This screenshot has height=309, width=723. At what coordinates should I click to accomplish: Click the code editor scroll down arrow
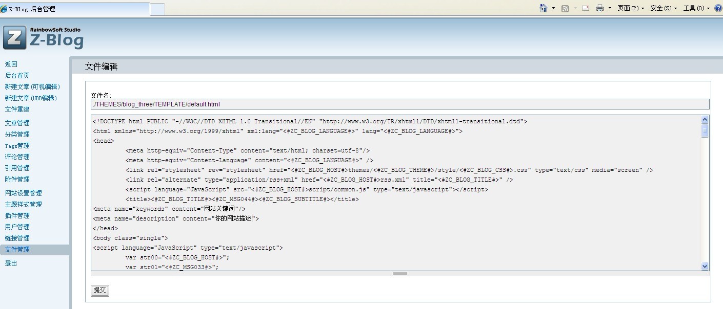705,266
